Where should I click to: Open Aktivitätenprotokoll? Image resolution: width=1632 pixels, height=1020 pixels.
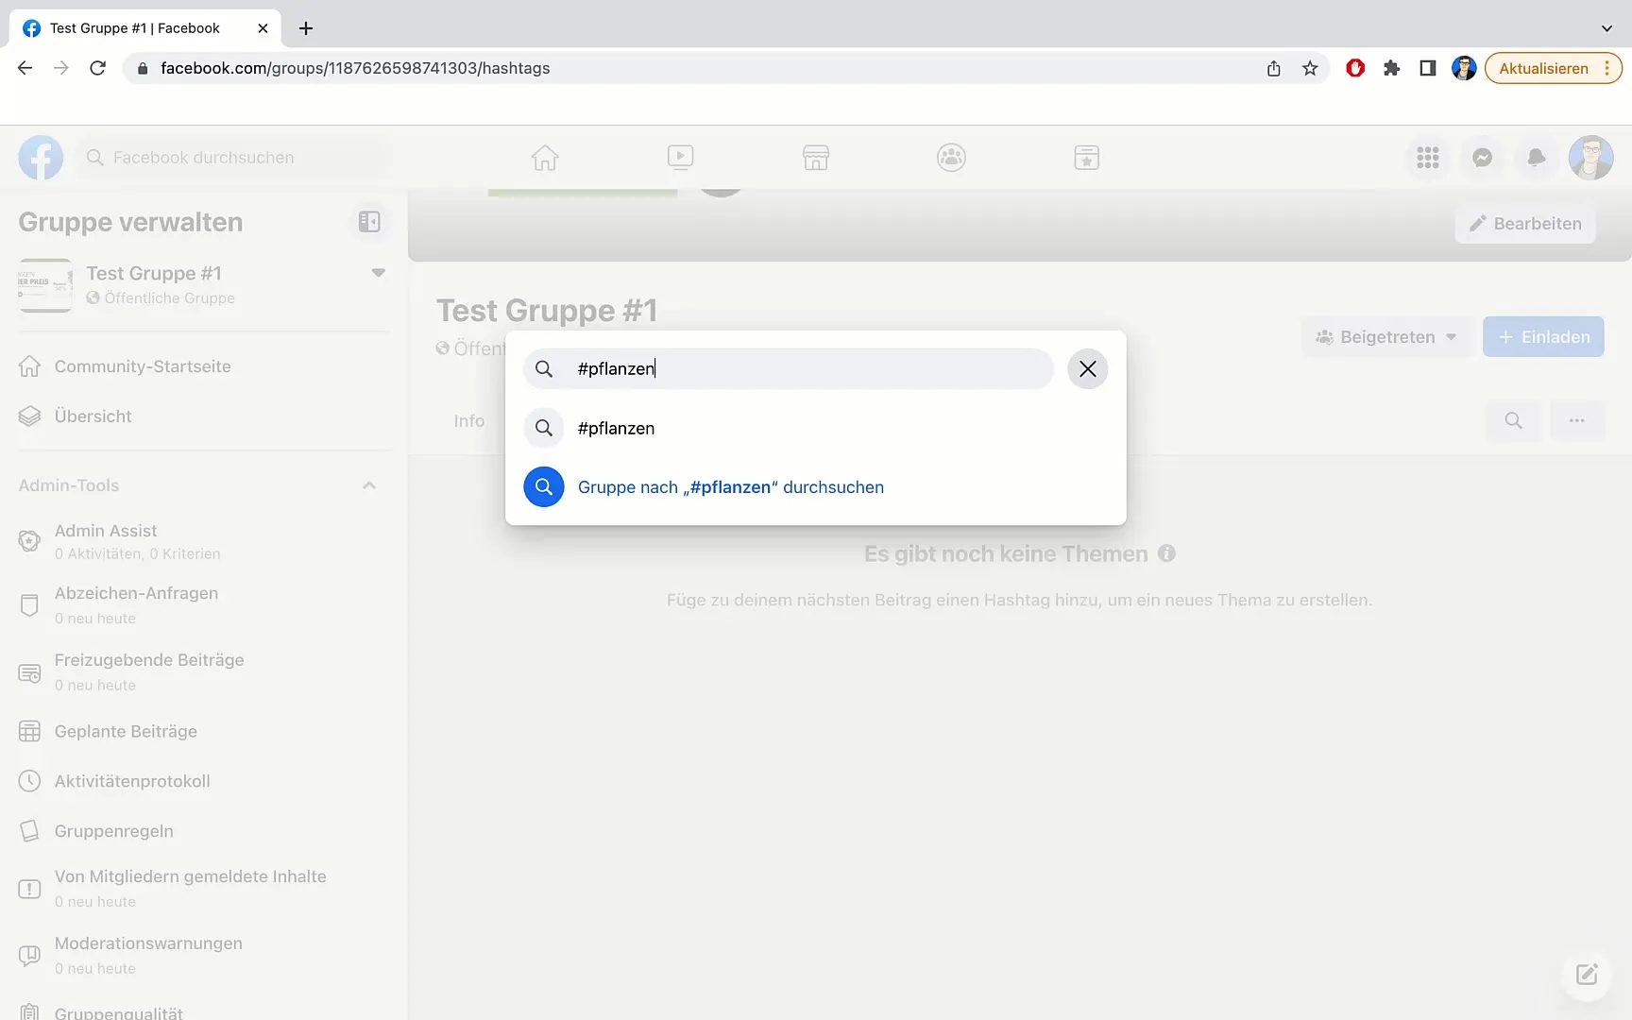point(202,782)
